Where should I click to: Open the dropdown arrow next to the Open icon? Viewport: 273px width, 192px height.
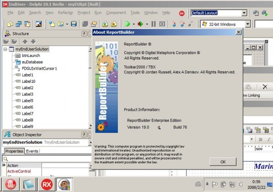click(x=67, y=24)
